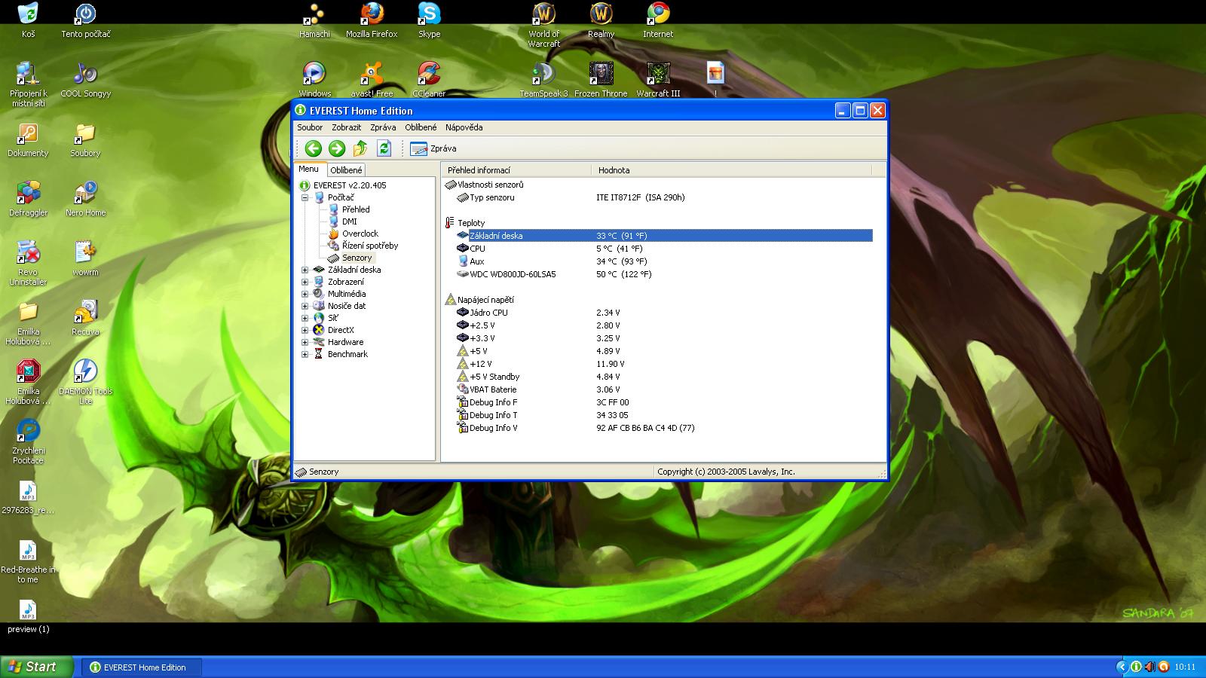The image size is (1206, 678).
Task: Click the Refresh toolbar icon
Action: (384, 148)
